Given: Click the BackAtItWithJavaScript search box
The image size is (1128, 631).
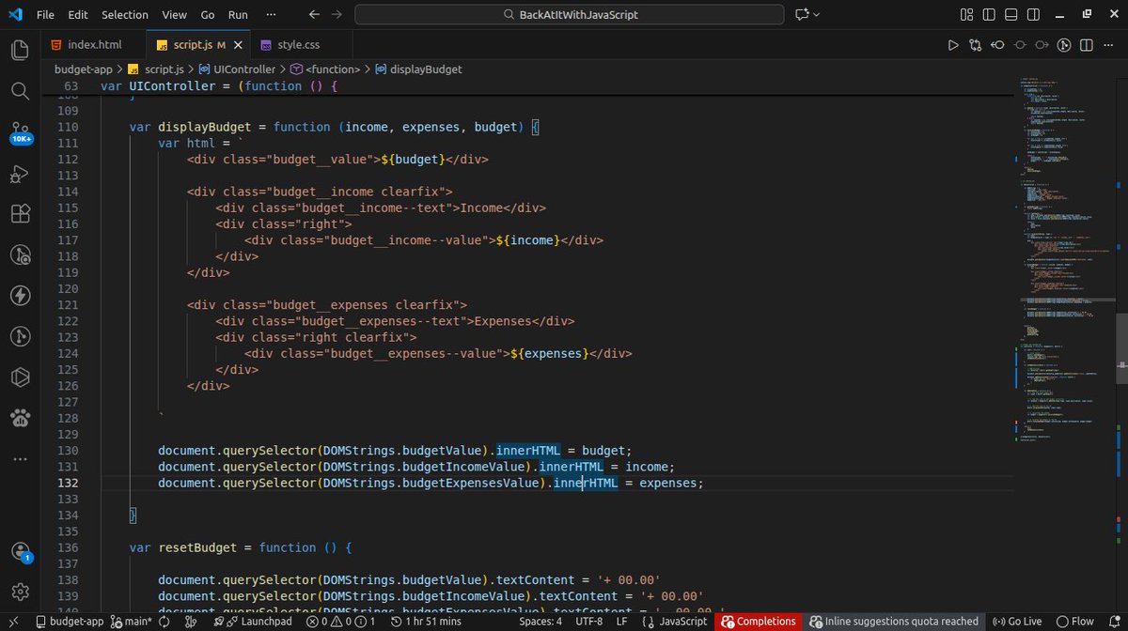Looking at the screenshot, I should pos(569,15).
